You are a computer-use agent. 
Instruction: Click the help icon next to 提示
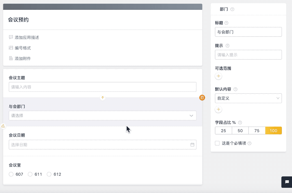coord(227,46)
